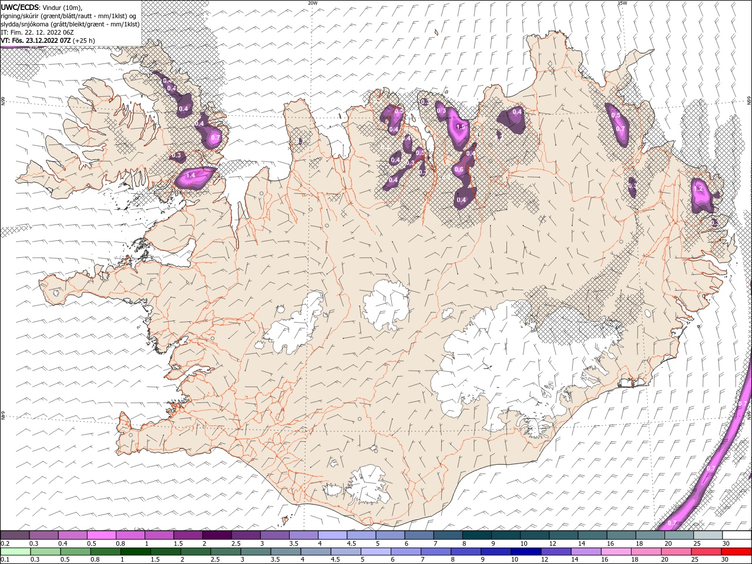Select upper legend swatch between 8 and 9
The height and width of the screenshot is (564, 752).
(x=476, y=535)
